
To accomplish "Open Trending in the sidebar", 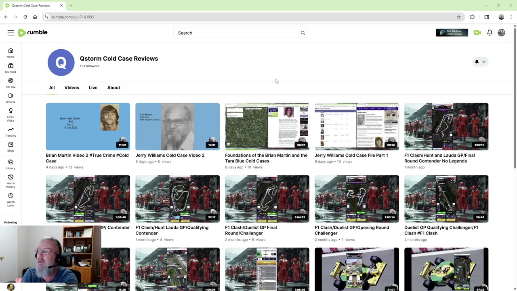I will [11, 132].
